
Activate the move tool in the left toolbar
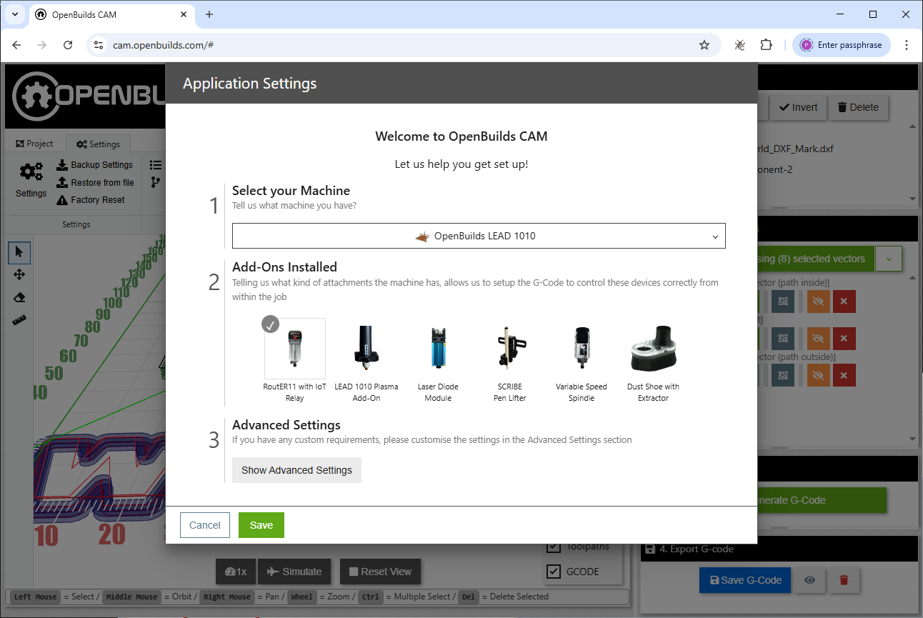coord(19,274)
